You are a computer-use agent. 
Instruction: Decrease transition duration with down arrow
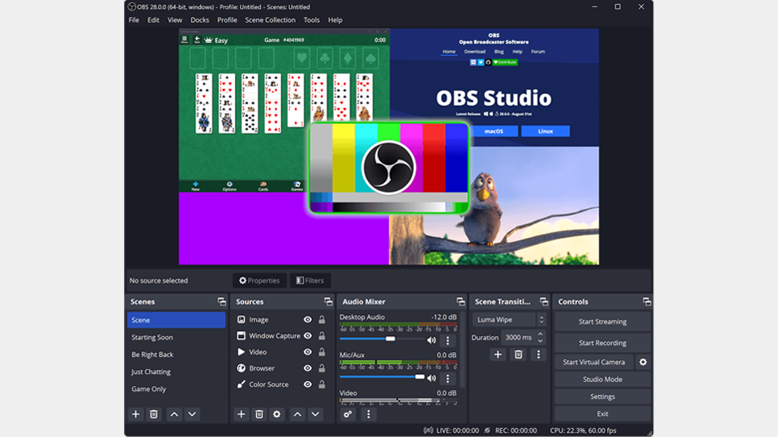pos(541,341)
